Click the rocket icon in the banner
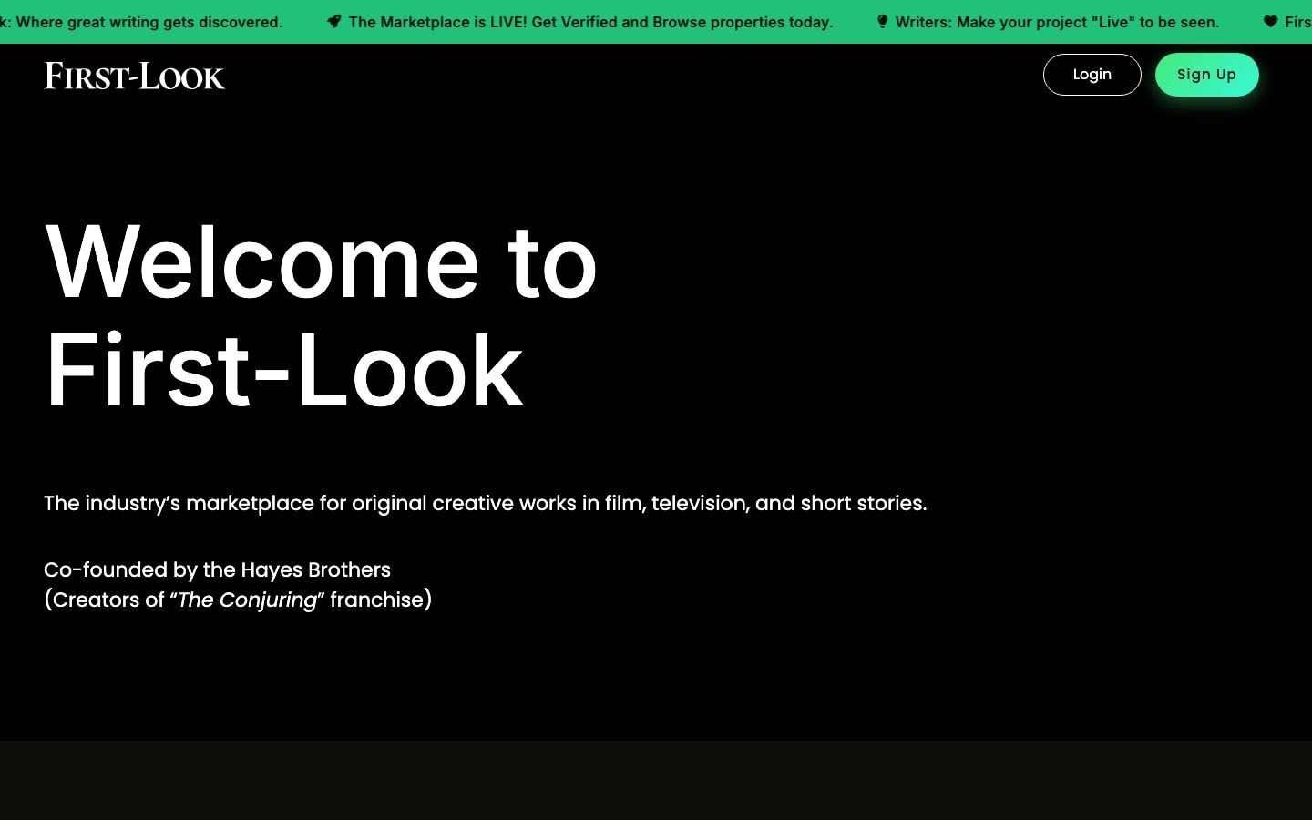The image size is (1312, 820). coord(334,22)
